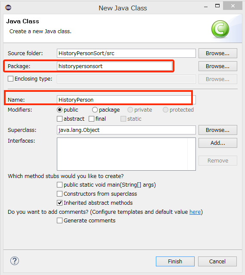Browse for the source folder
The height and width of the screenshot is (275, 245).
pyautogui.click(x=218, y=53)
